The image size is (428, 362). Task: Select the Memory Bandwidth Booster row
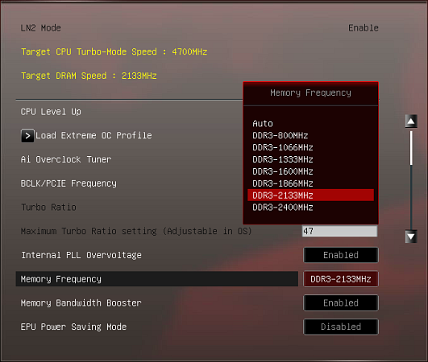tap(81, 303)
